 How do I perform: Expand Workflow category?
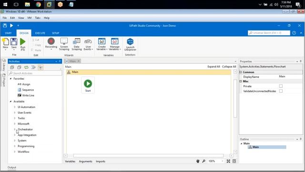15,152
